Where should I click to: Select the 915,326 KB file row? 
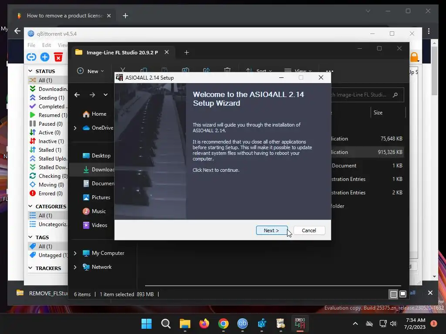(x=367, y=152)
